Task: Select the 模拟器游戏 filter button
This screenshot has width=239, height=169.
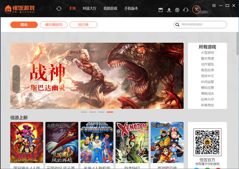Action: pyautogui.click(x=54, y=25)
